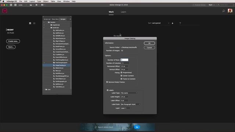Toggle the Frame to Content checkbox
The width and height of the screenshot is (235, 132).
pos(122,79)
